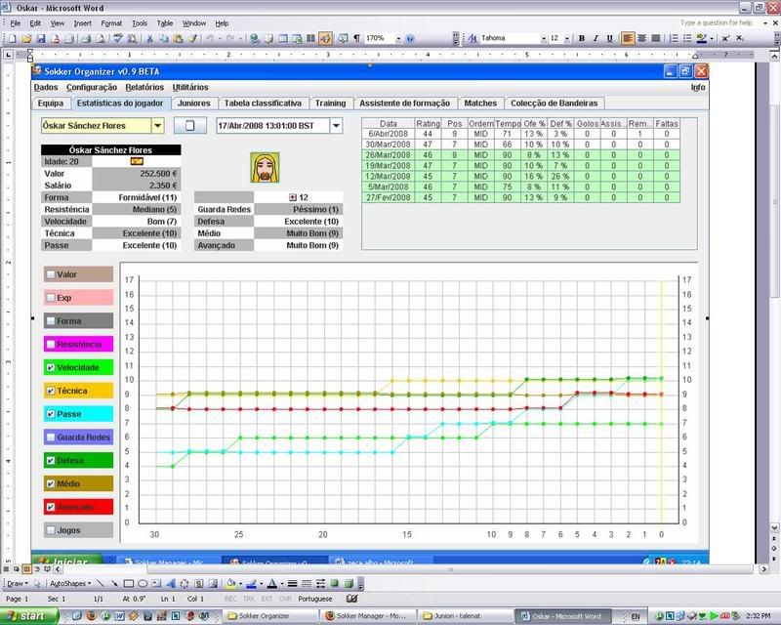Open the Word File menu
Image resolution: width=781 pixels, height=625 pixels.
click(x=16, y=22)
